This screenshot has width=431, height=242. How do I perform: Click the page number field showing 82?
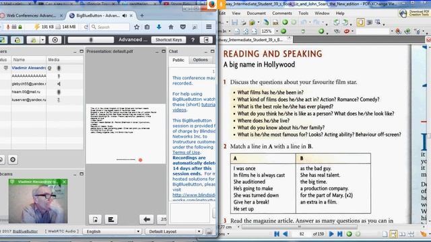(302, 234)
